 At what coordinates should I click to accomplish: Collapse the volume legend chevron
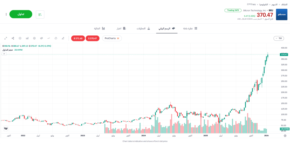click(x=4, y=54)
